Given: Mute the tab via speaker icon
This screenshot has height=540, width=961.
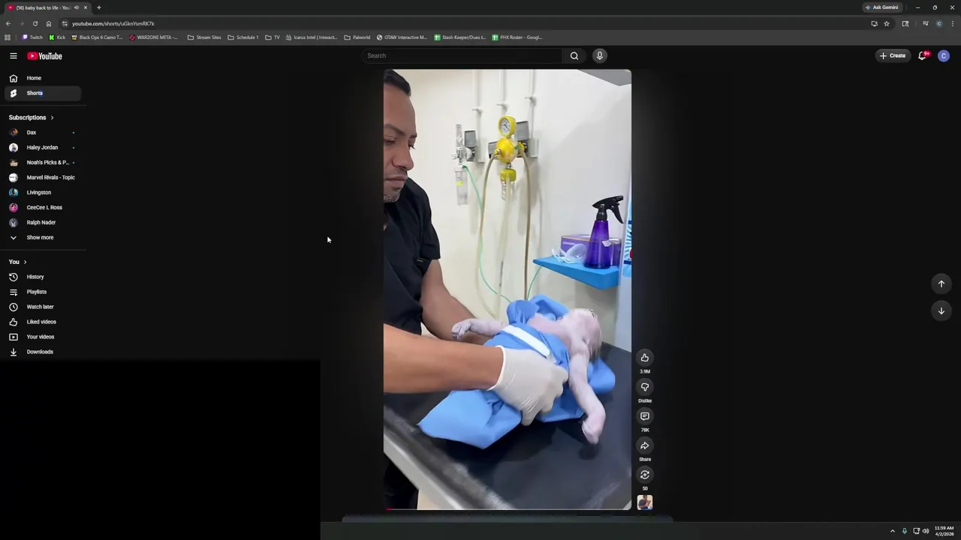Looking at the screenshot, I should (76, 7).
